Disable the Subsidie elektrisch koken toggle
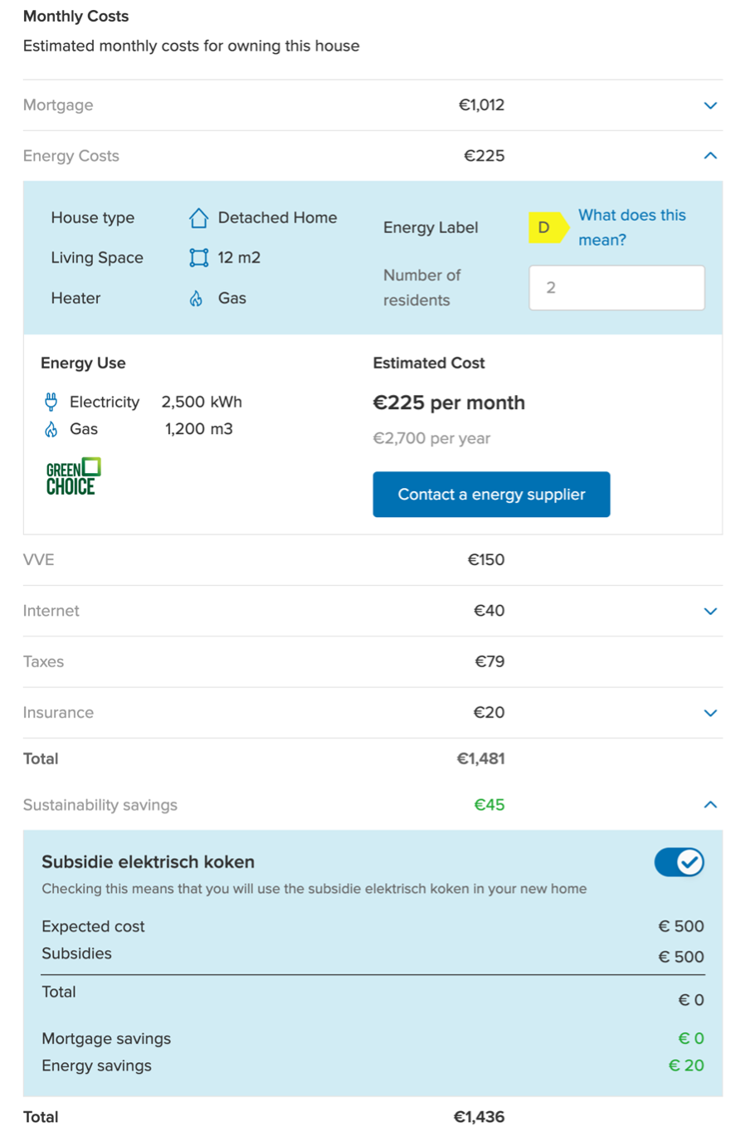Screen dimensions: 755x1146 click(679, 863)
